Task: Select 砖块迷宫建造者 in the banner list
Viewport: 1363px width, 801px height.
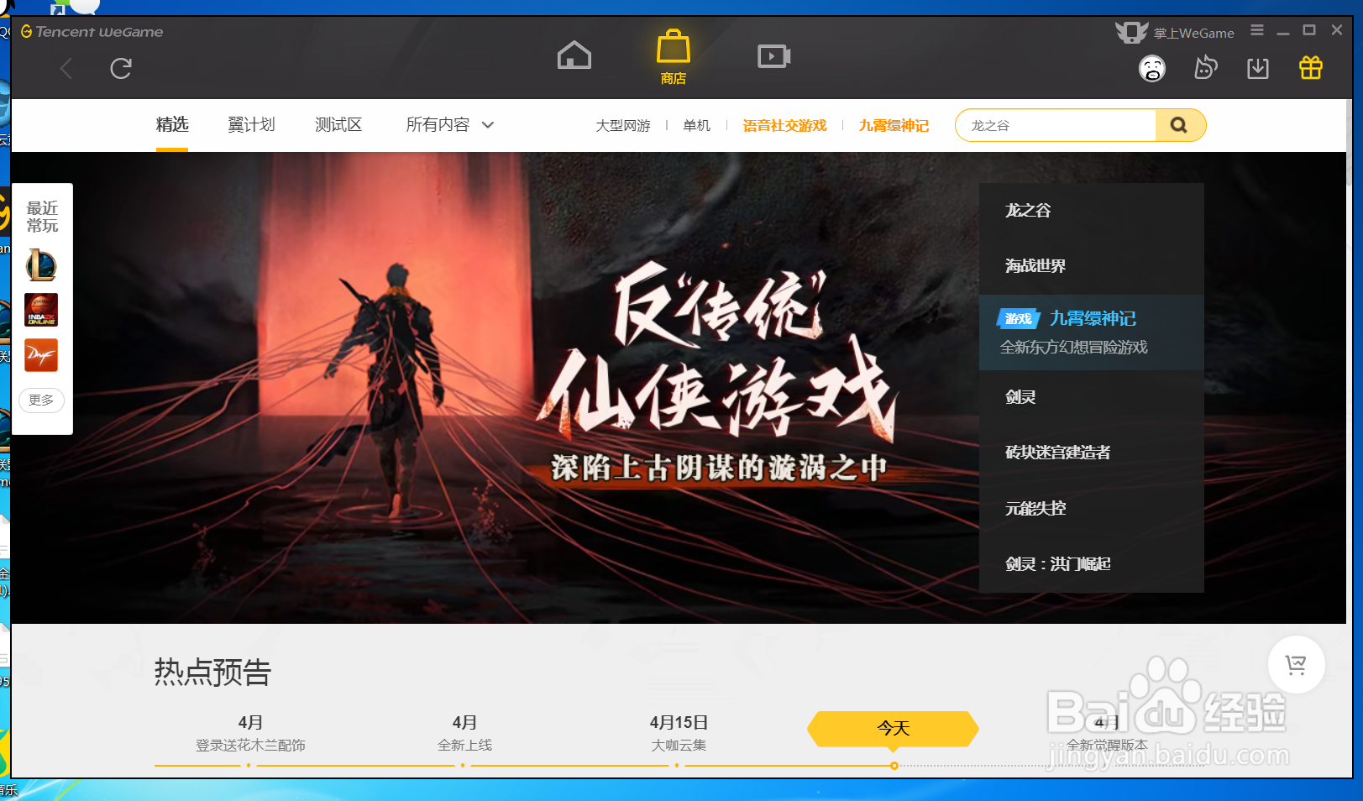Action: (1092, 453)
